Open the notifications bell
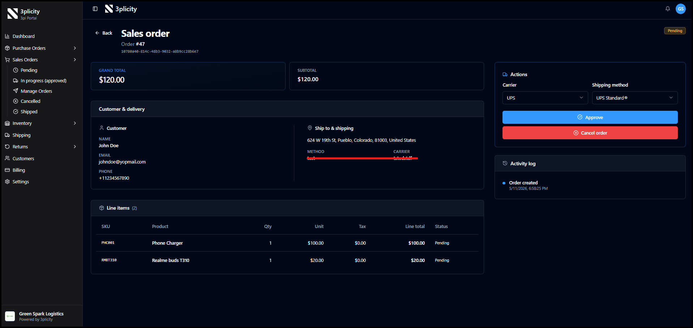The width and height of the screenshot is (693, 328). coord(668,9)
